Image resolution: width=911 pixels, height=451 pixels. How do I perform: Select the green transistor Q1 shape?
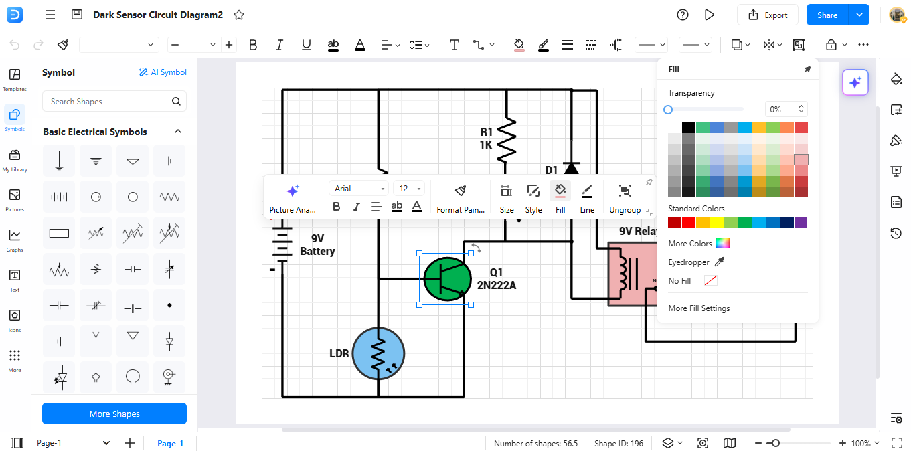446,278
